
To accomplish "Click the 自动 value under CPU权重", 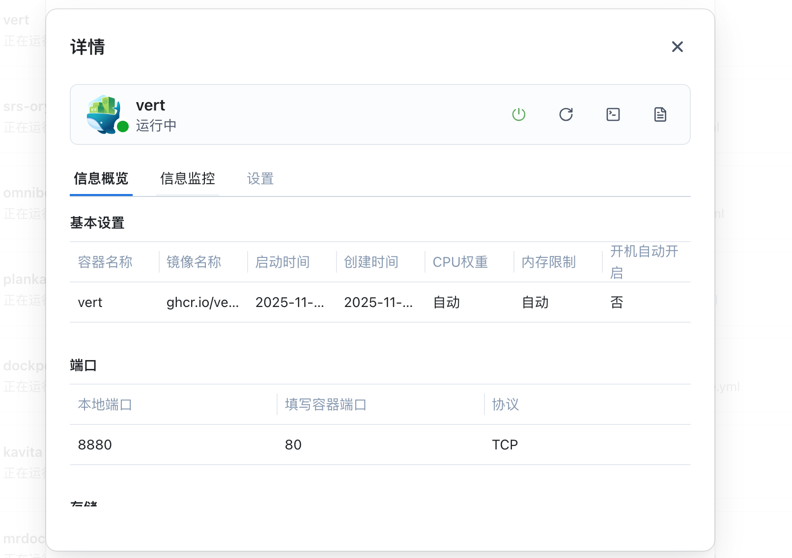I will click(446, 303).
